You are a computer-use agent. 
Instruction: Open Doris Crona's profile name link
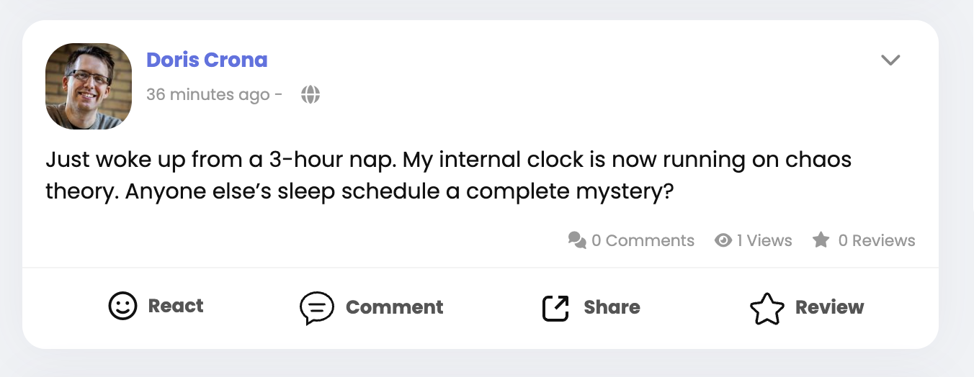[207, 60]
